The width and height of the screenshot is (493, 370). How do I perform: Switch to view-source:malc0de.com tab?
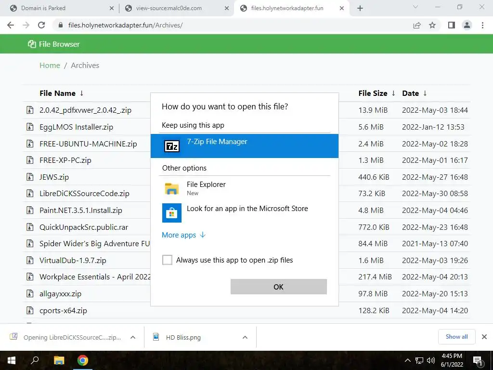176,8
